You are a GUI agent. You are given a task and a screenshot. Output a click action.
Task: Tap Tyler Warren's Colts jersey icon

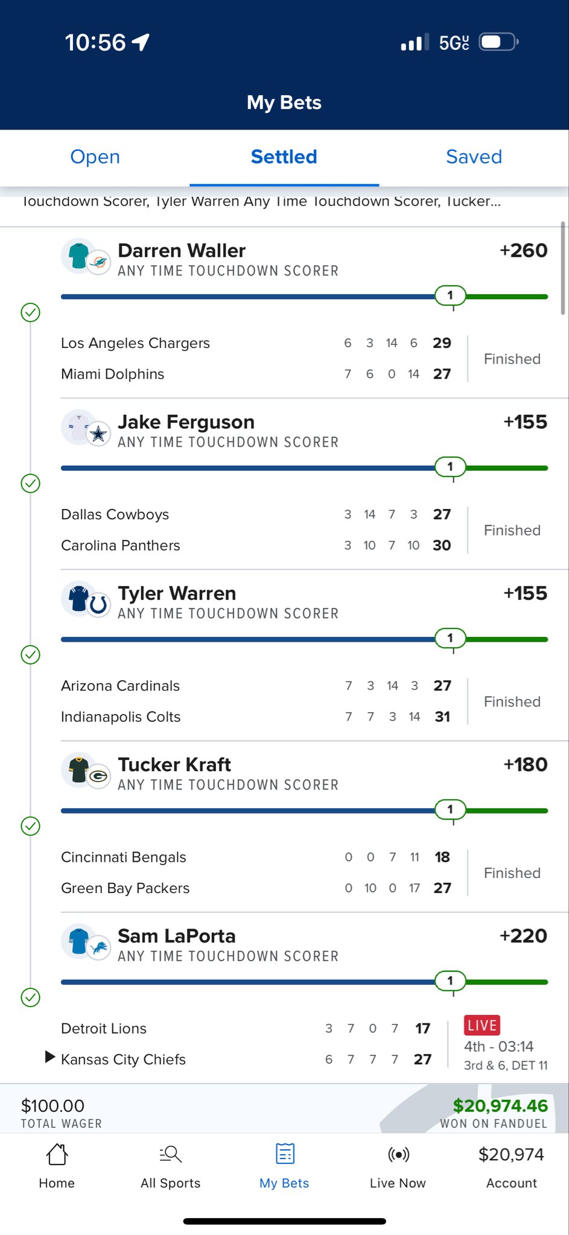point(79,598)
